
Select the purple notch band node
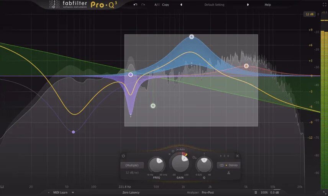(x=131, y=75)
